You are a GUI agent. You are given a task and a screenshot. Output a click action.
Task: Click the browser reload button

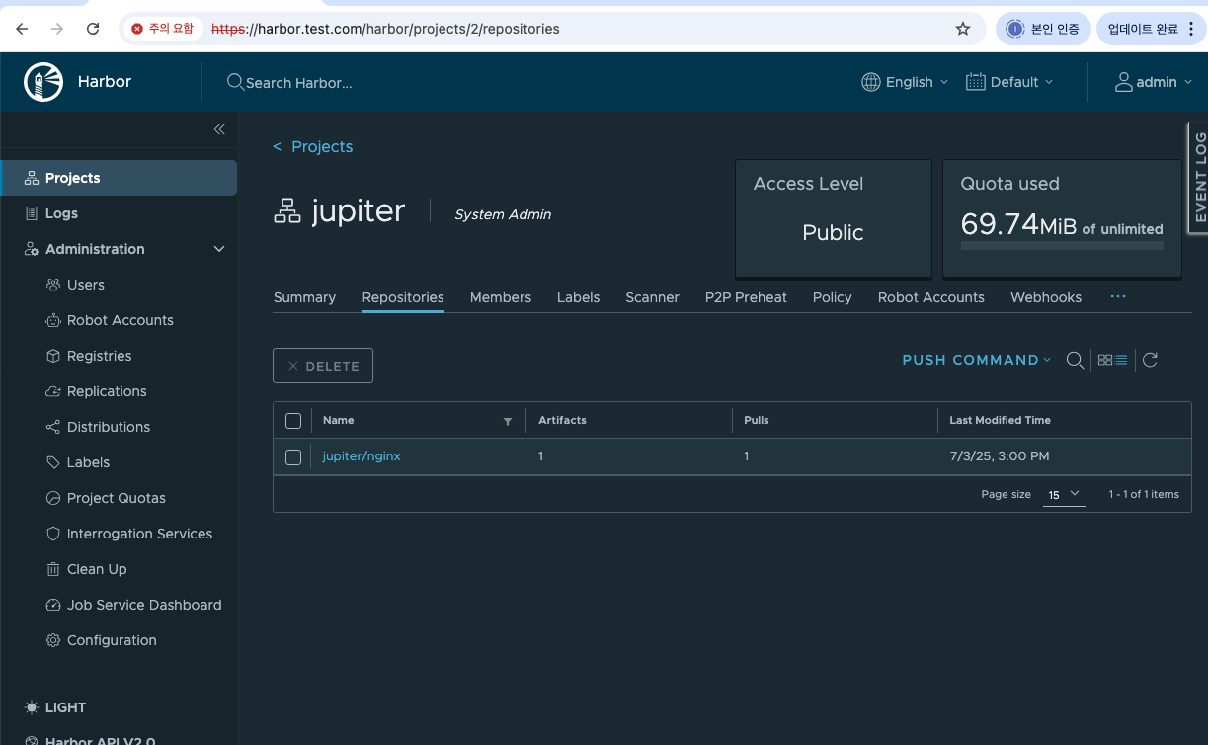point(93,29)
